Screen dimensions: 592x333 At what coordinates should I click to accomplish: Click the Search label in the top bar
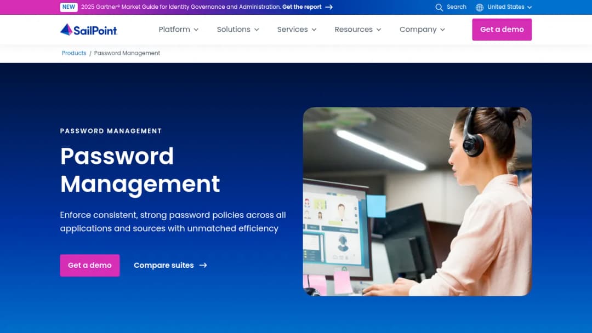pyautogui.click(x=457, y=7)
